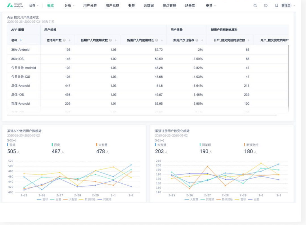The height and width of the screenshot is (225, 306).
Task: Expand the 证券 project dropdown
Action: point(34,5)
